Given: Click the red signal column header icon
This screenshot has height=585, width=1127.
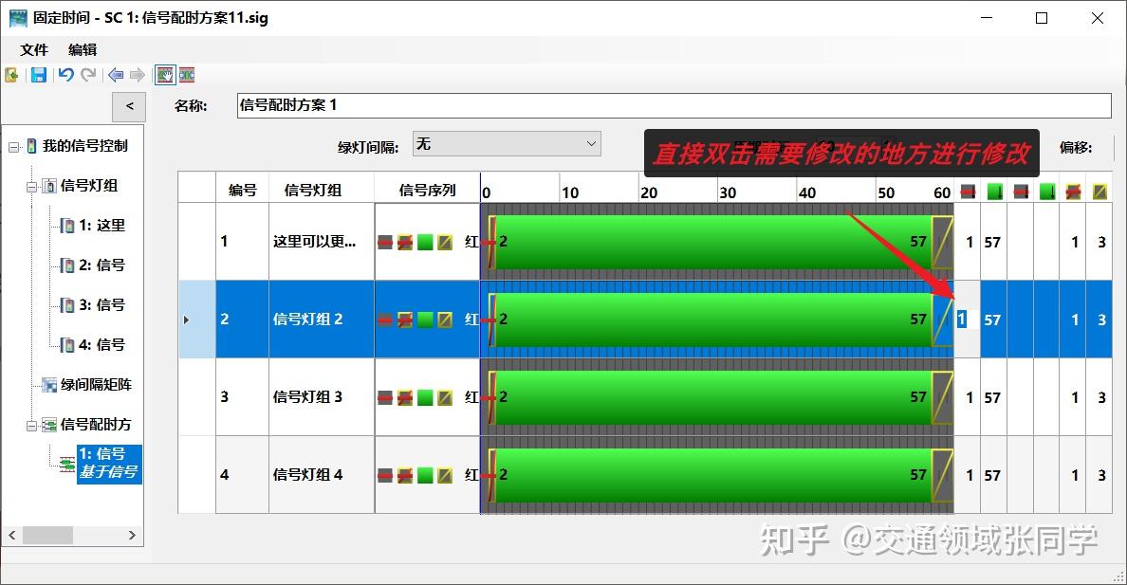Looking at the screenshot, I should tap(968, 191).
